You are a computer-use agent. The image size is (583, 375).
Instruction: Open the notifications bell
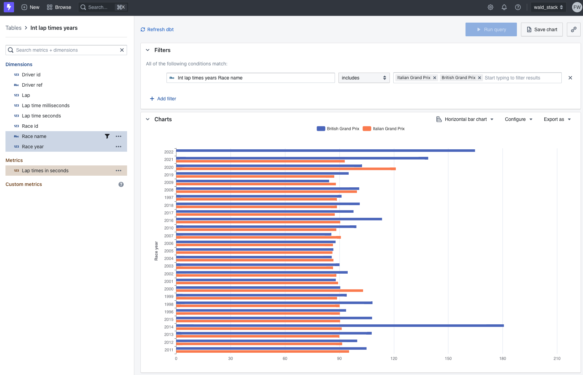504,7
